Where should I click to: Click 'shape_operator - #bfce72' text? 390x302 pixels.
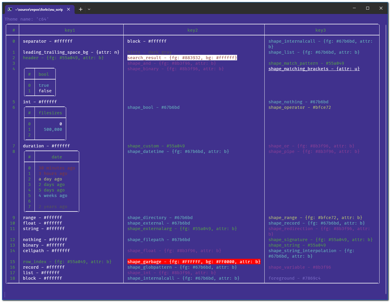pyautogui.click(x=299, y=107)
